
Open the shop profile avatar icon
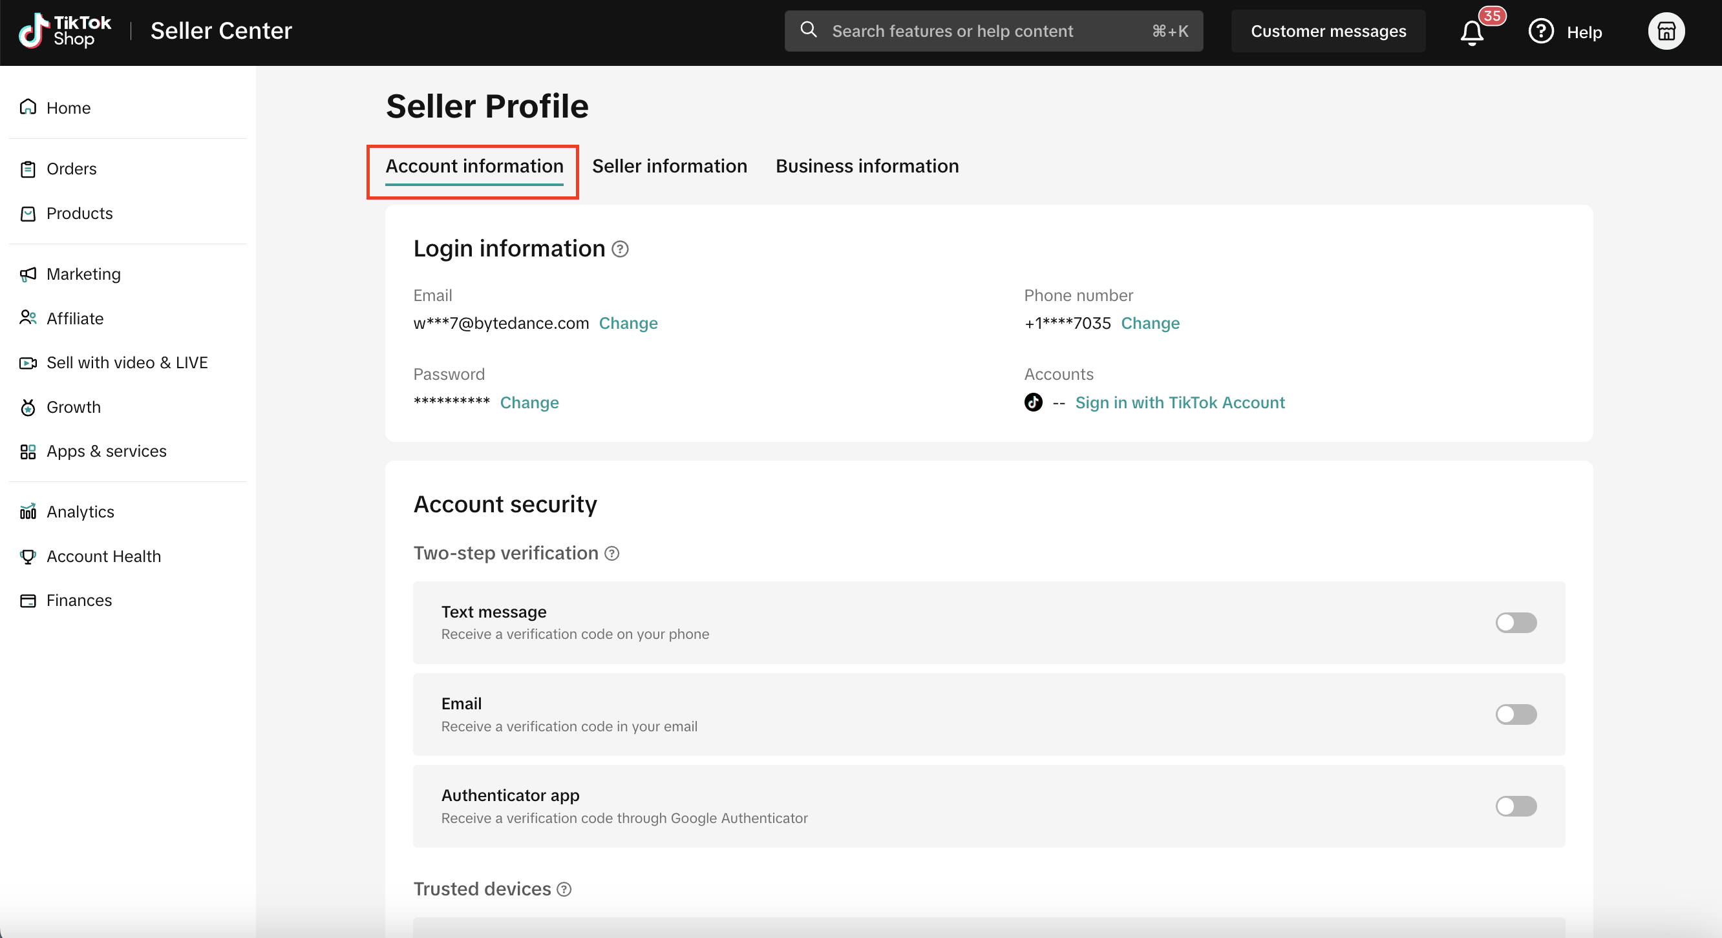1666,32
